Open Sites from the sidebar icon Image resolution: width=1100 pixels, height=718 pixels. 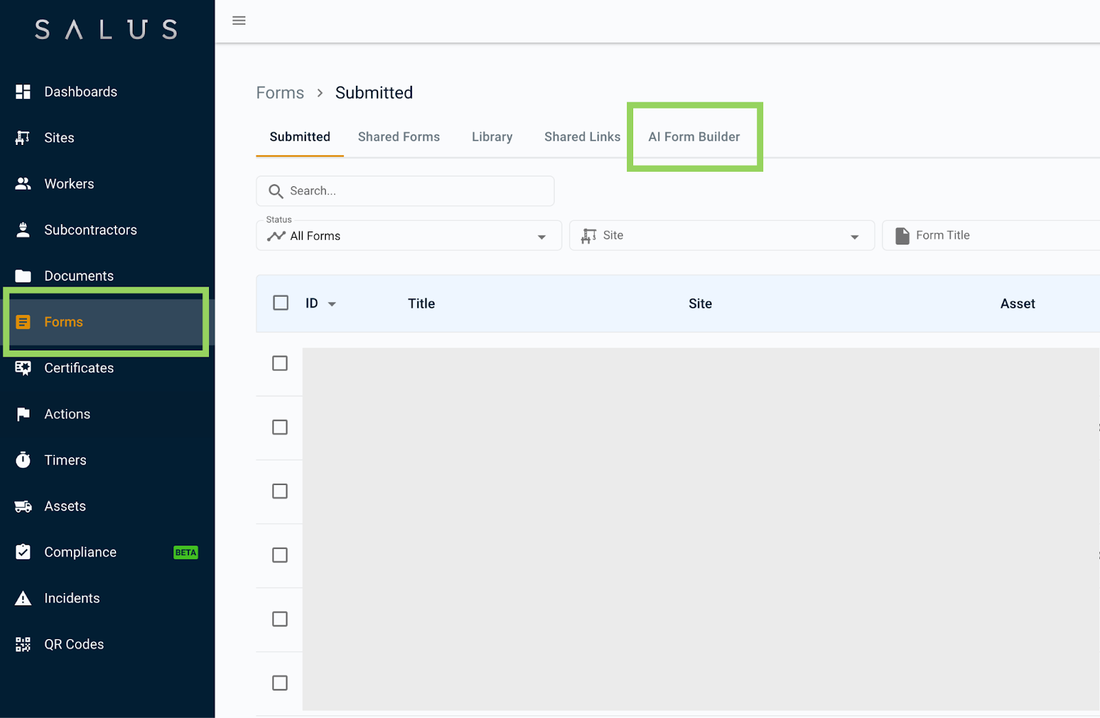pyautogui.click(x=23, y=137)
